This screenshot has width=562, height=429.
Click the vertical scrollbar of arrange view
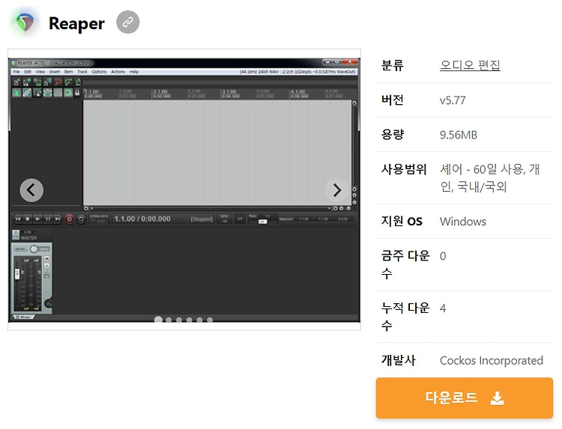(354, 145)
